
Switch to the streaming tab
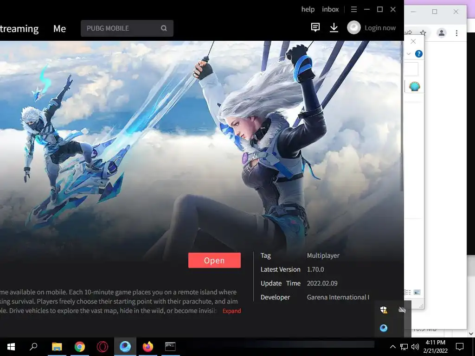point(19,28)
